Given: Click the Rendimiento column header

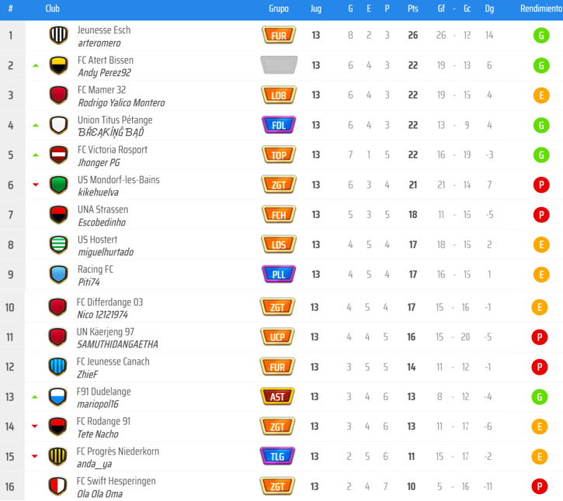Looking at the screenshot, I should (540, 9).
